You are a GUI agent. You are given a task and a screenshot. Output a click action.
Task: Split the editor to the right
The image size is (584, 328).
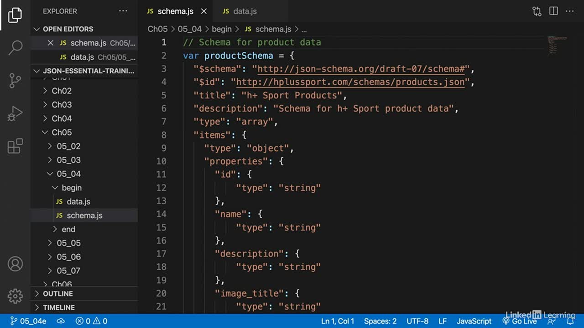553,11
